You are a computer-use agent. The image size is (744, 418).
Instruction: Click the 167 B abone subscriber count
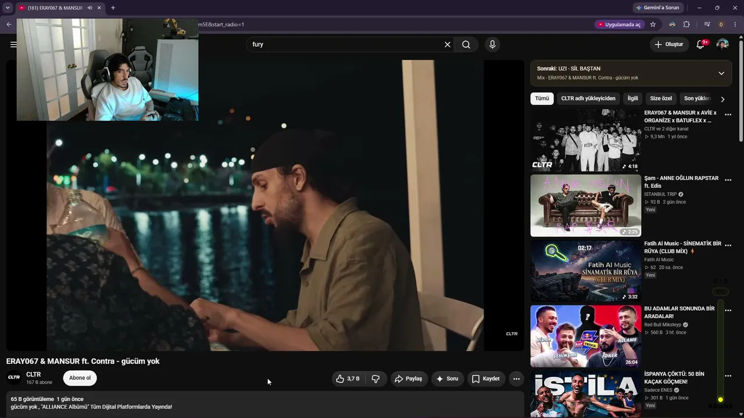pyautogui.click(x=39, y=383)
